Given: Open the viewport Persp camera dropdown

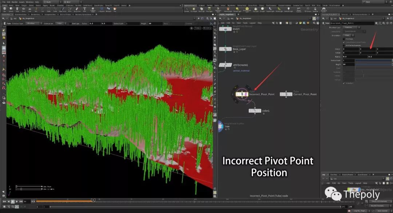Looking at the screenshot, I should [198, 28].
